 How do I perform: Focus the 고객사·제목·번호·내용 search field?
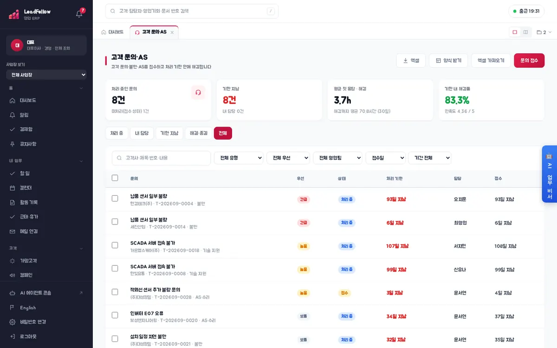(161, 158)
